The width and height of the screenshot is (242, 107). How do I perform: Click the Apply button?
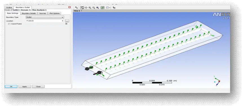[25, 87]
